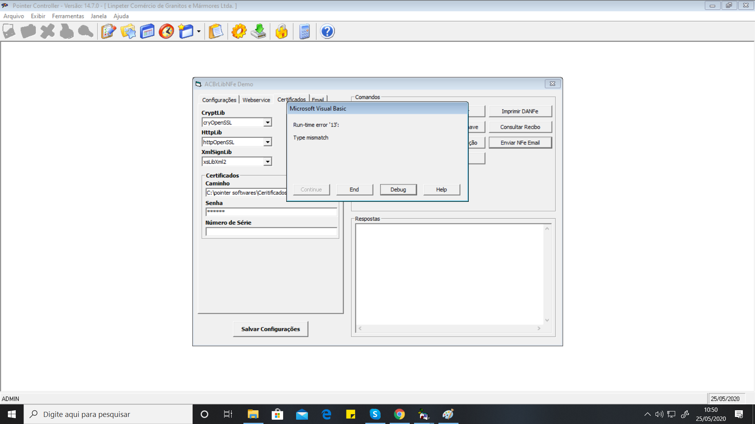Click the Respostas vertical scrollbar down arrow
Image resolution: width=755 pixels, height=424 pixels.
coord(547,320)
